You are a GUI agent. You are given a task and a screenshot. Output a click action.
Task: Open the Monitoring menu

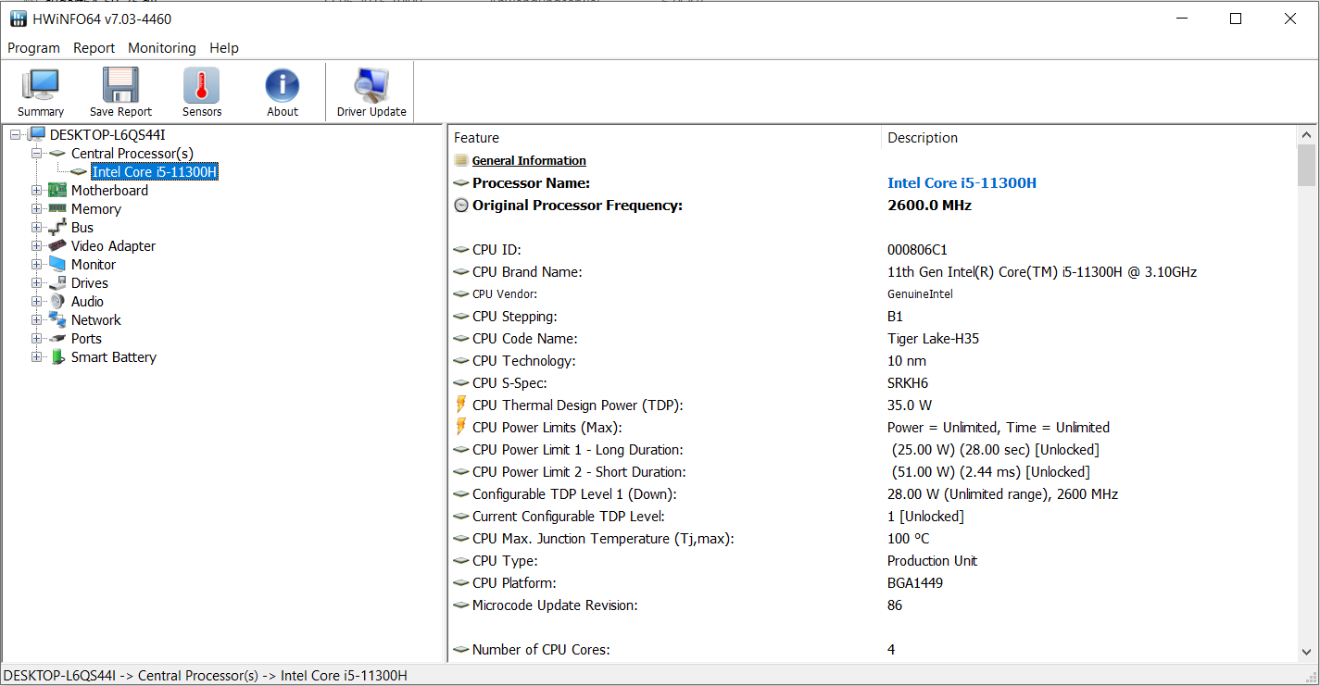pos(162,48)
